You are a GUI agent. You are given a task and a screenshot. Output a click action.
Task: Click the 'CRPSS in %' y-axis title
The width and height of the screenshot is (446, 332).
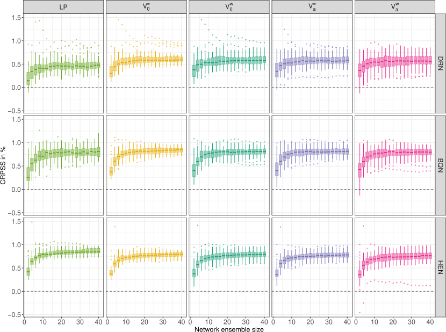coord(3,165)
